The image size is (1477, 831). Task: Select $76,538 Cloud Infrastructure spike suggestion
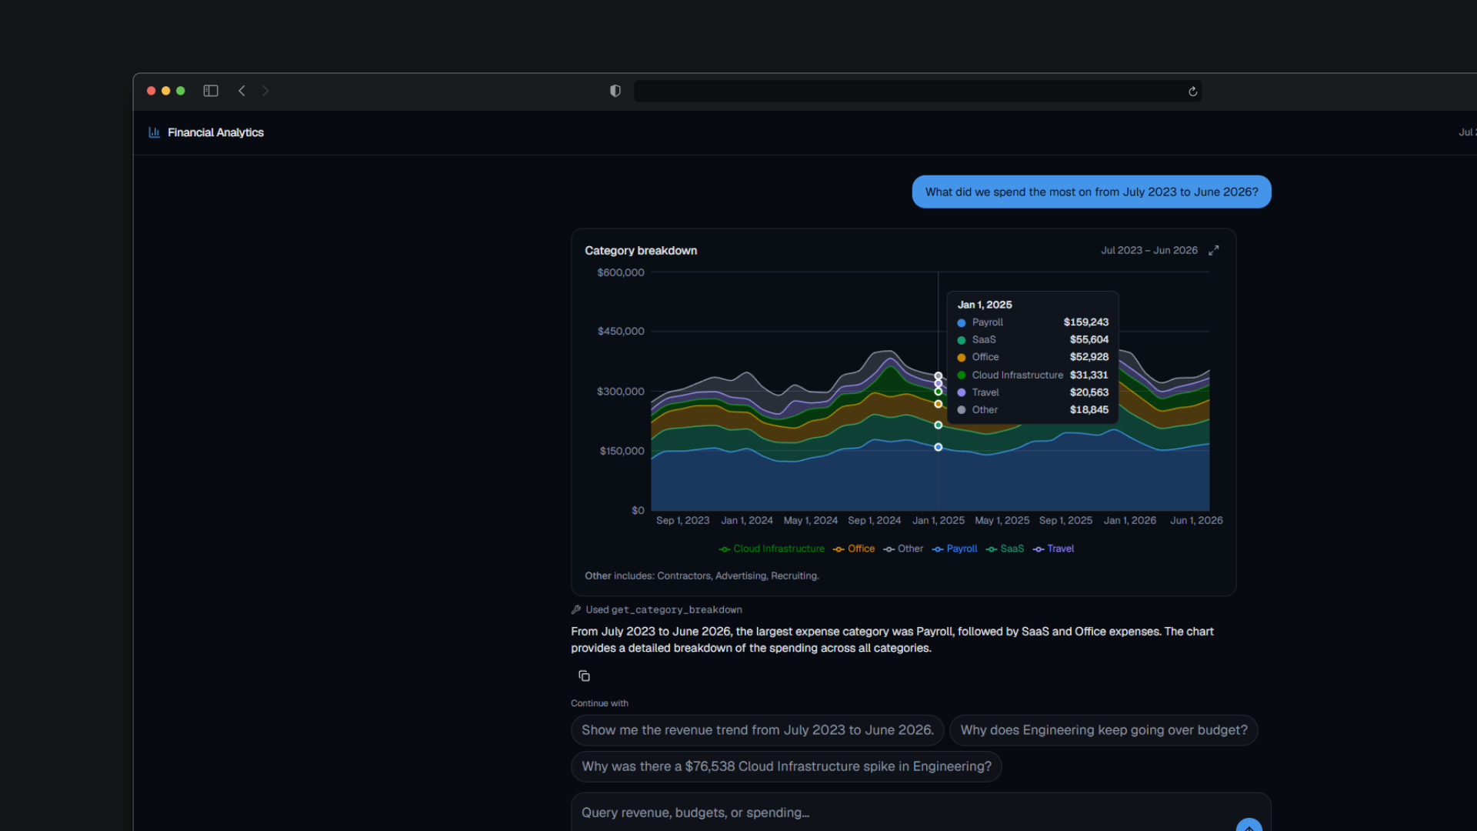pyautogui.click(x=786, y=766)
